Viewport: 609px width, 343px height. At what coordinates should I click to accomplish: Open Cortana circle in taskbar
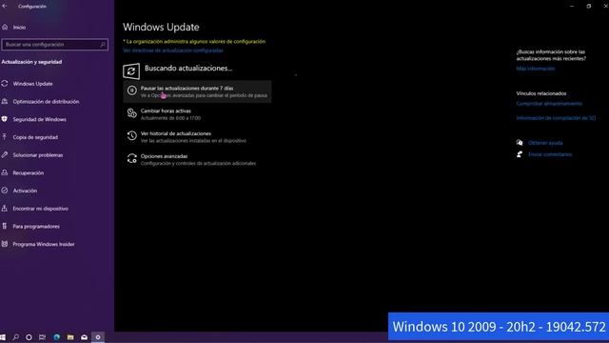coord(29,337)
